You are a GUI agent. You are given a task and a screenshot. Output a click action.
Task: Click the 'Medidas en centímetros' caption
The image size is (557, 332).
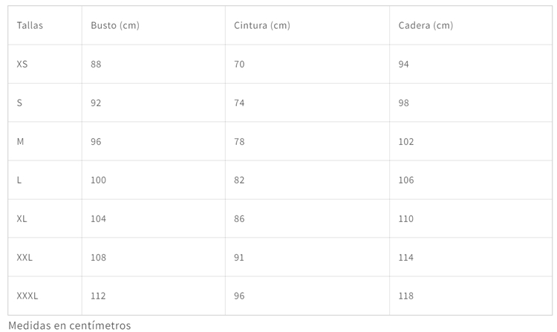click(70, 325)
